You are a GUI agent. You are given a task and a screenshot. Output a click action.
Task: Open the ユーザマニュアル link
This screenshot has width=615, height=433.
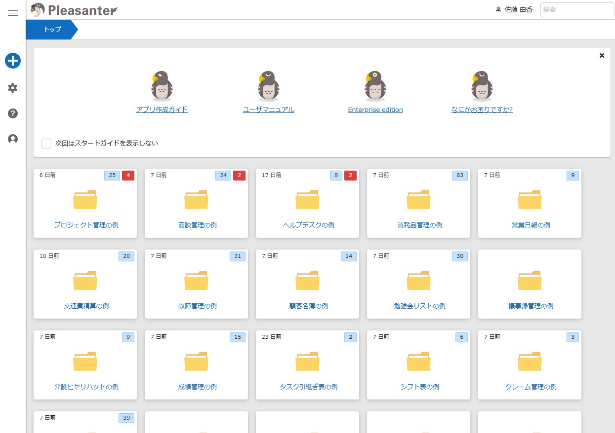pyautogui.click(x=269, y=110)
